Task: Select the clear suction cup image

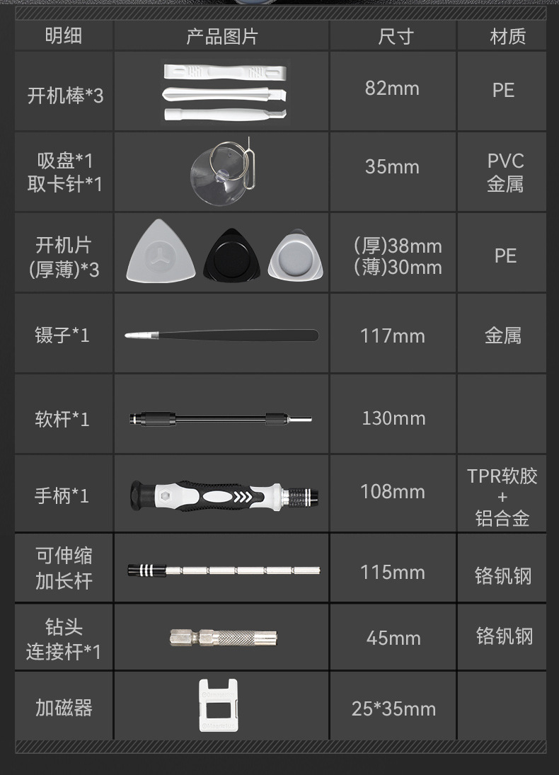Action: pyautogui.click(x=224, y=173)
